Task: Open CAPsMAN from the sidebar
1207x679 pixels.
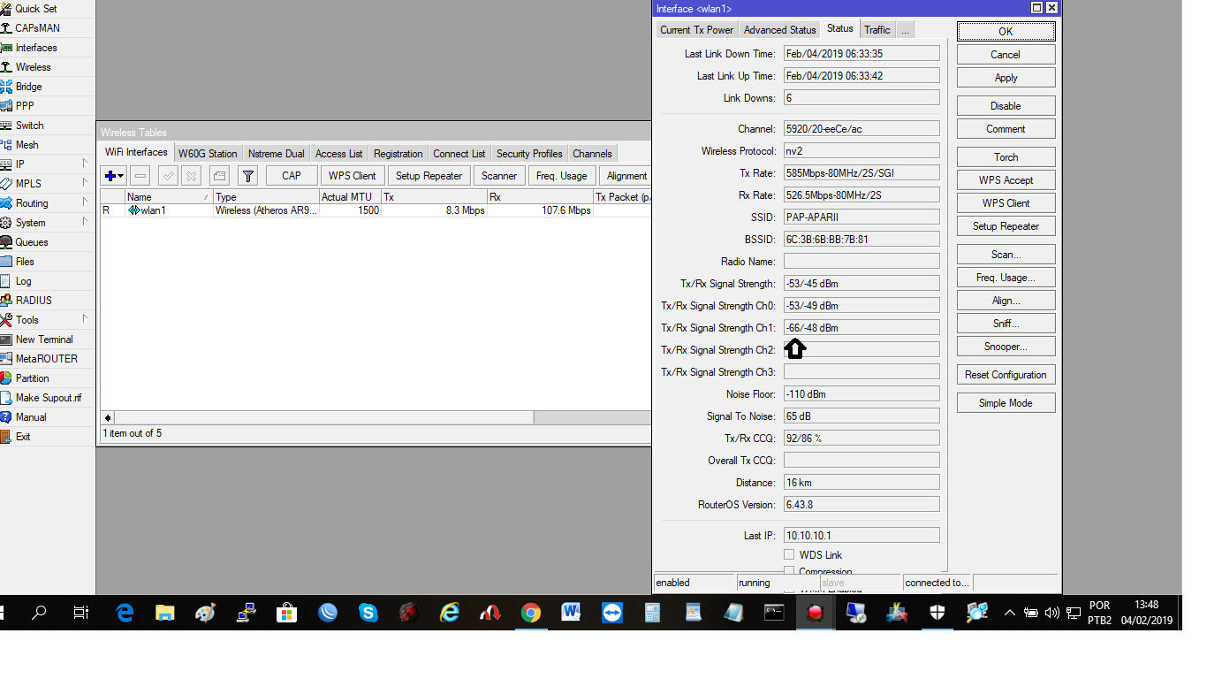Action: (x=37, y=28)
